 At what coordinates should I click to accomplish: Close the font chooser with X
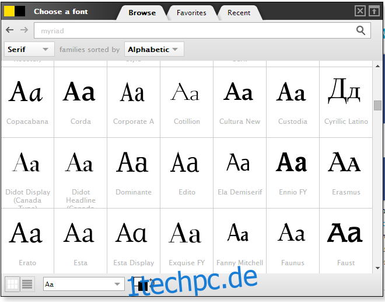[360, 11]
